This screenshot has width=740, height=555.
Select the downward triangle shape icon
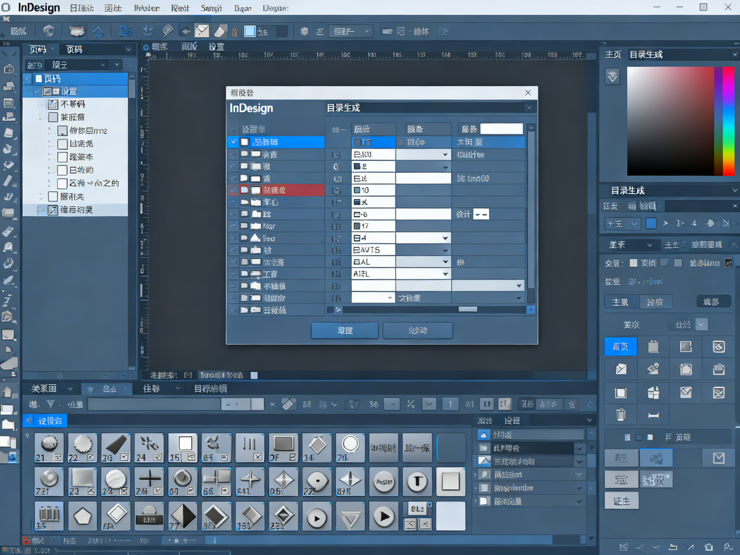point(350,516)
